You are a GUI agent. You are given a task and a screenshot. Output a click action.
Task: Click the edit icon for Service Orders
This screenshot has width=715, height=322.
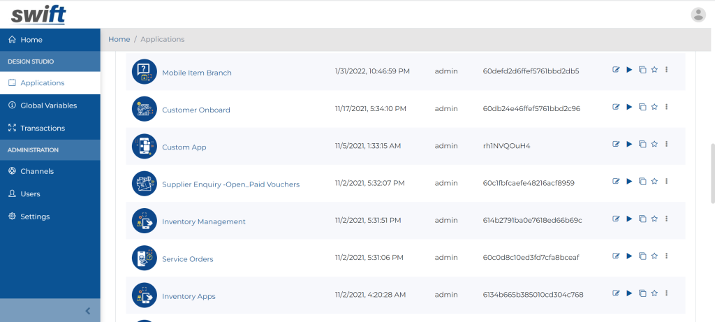[616, 256]
